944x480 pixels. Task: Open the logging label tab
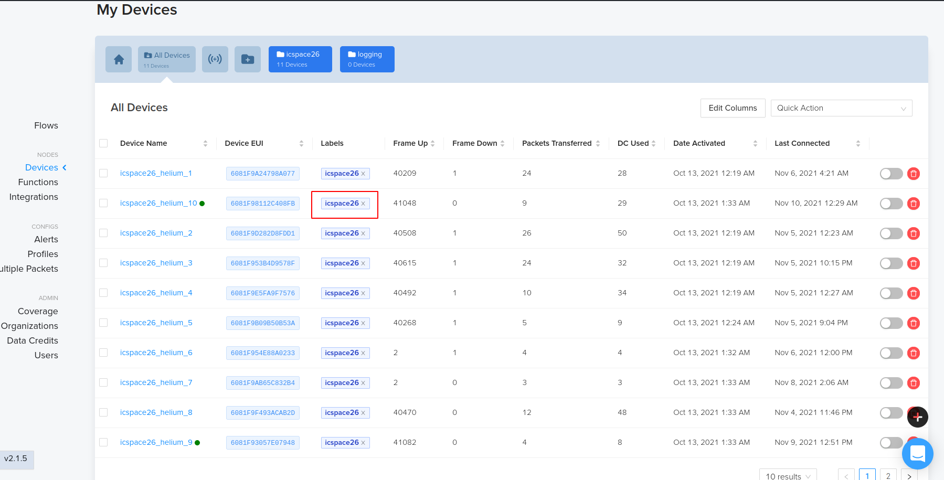(x=367, y=59)
